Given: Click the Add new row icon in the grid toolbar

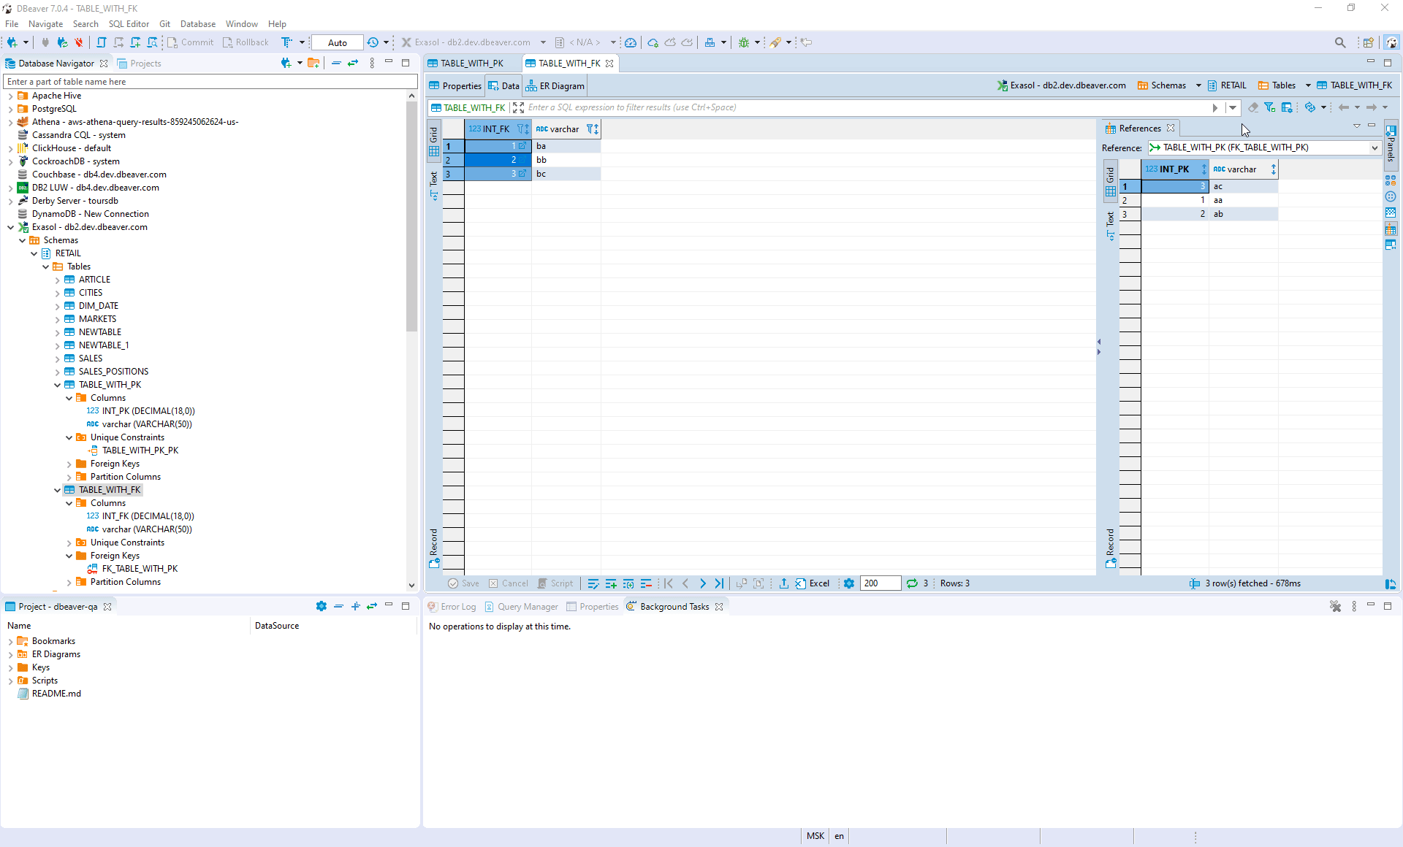Looking at the screenshot, I should [x=611, y=583].
